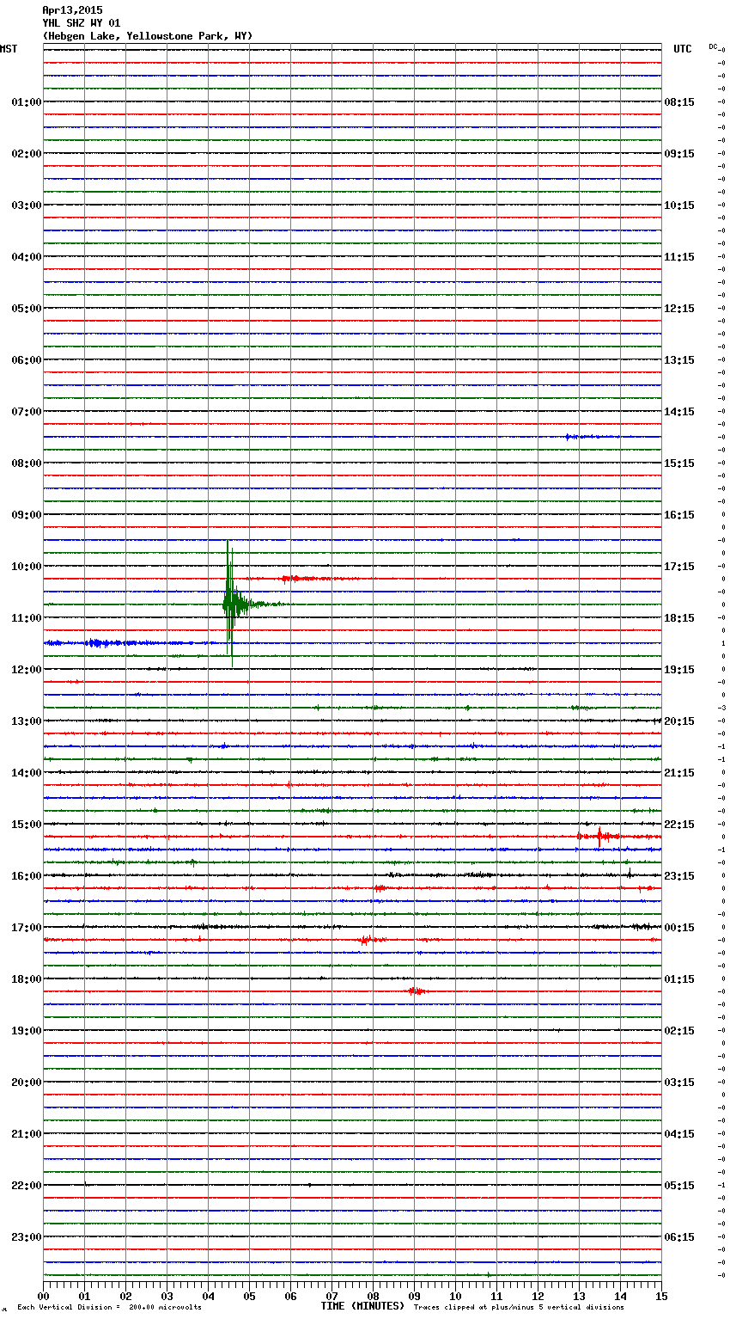The image size is (730, 1319).
Task: Select the 06:15 UTC time label
Action: pyautogui.click(x=679, y=1237)
